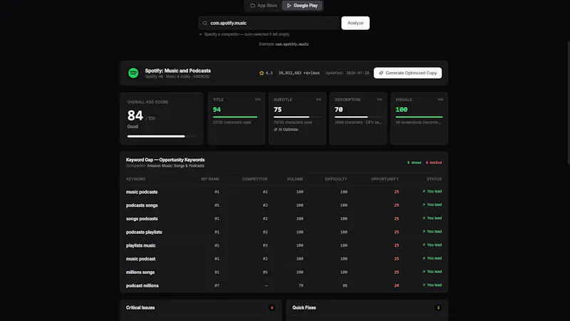Select the 'podcasts playlists' keyword
The image size is (570, 321).
[x=144, y=233]
